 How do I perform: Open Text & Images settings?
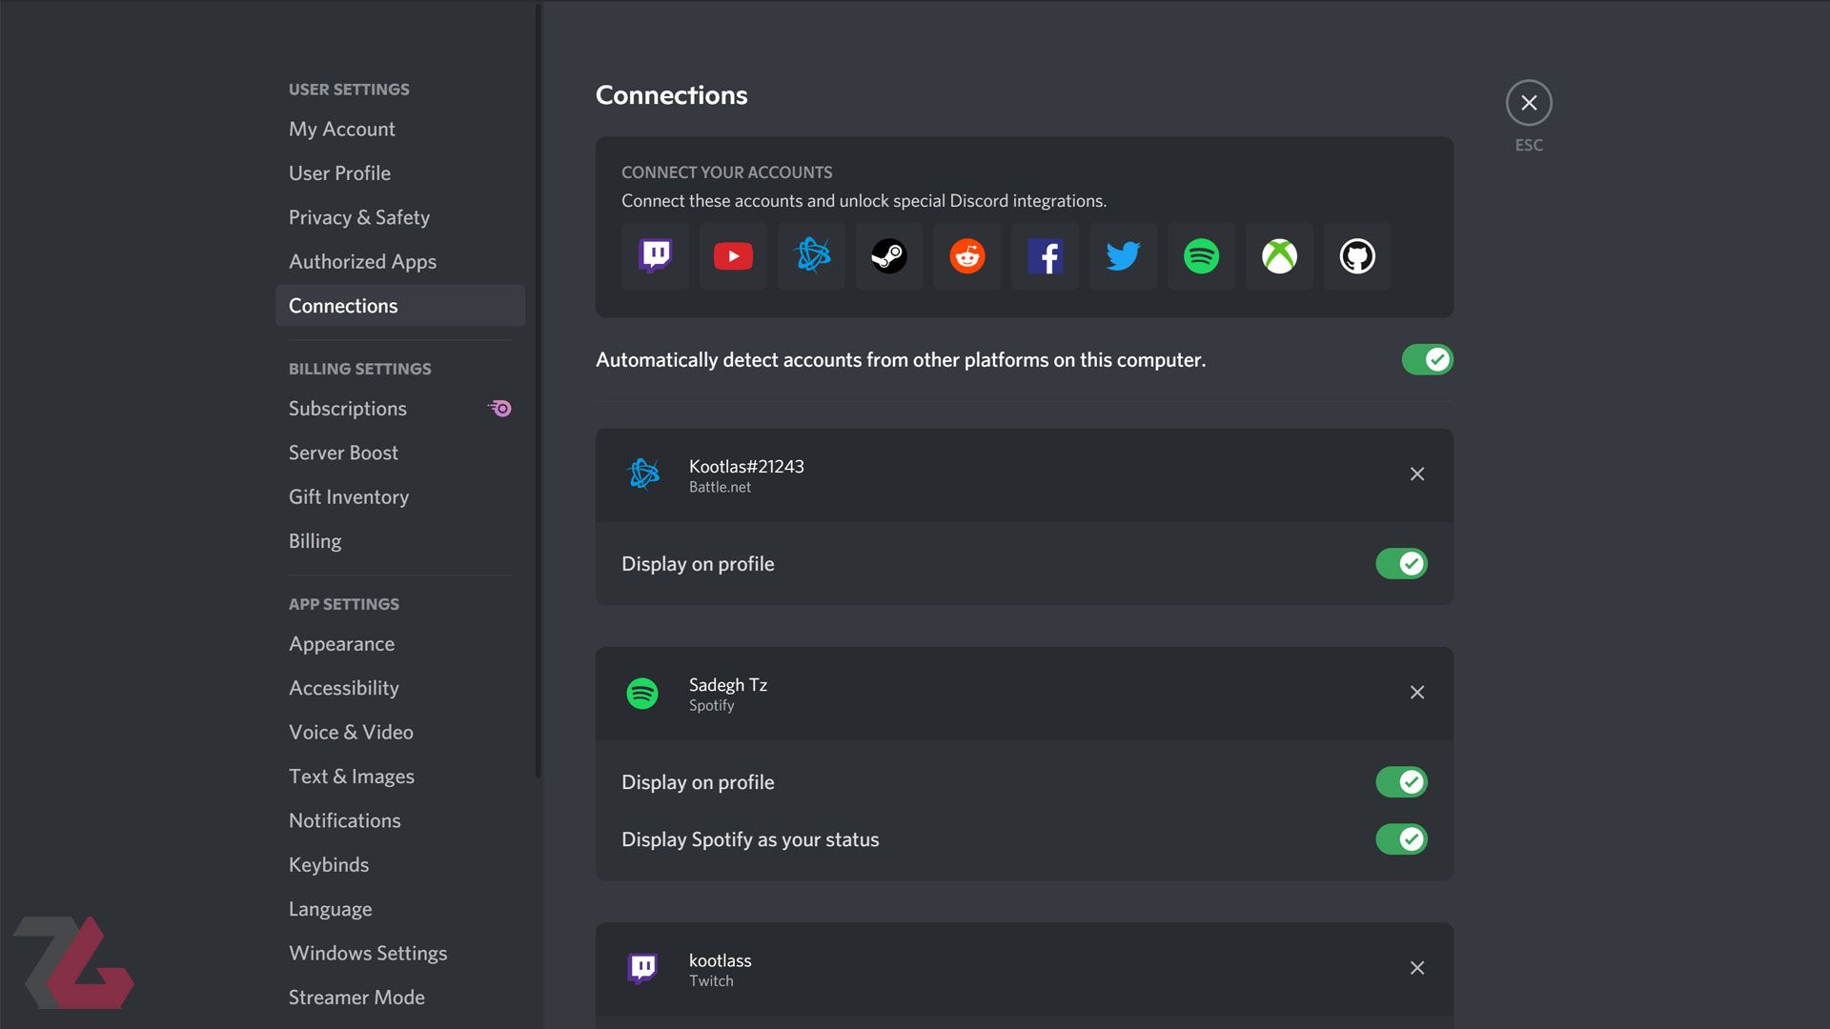400,777
